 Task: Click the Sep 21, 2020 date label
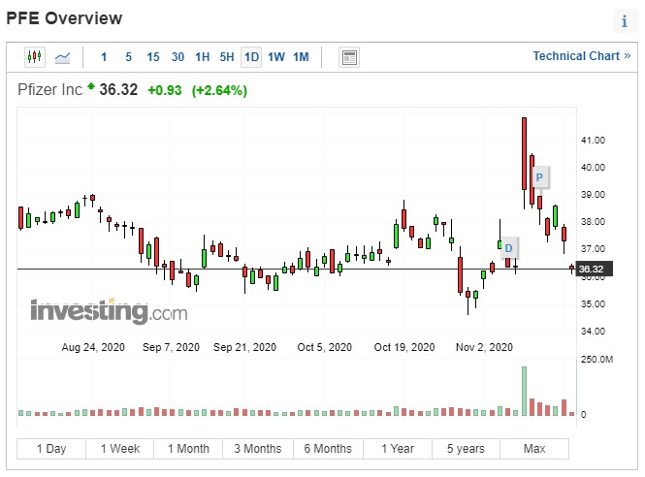pyautogui.click(x=244, y=347)
